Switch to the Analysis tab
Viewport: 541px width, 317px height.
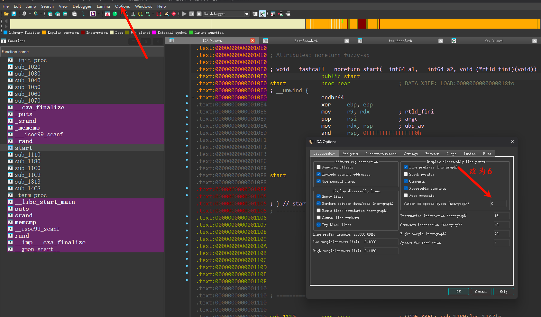click(350, 154)
